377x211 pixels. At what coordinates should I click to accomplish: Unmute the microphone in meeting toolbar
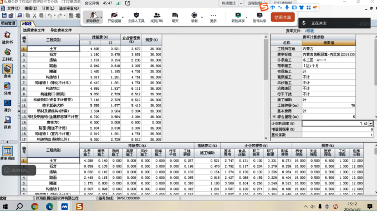93,17
